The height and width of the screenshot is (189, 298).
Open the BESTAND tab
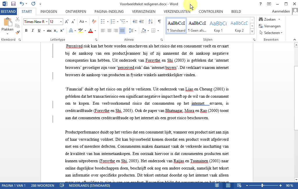[x=8, y=11]
